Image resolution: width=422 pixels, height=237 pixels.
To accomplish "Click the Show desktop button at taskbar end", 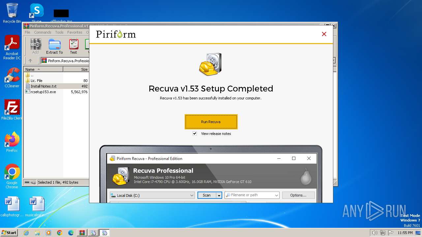I will (418, 233).
